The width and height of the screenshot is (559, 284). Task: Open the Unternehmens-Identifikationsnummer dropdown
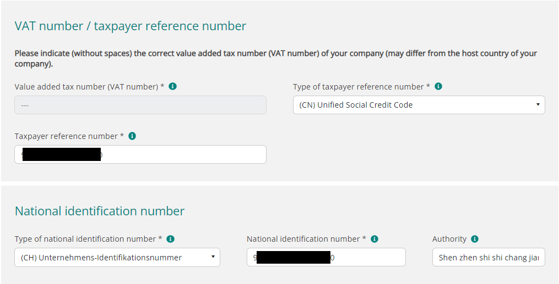117,257
